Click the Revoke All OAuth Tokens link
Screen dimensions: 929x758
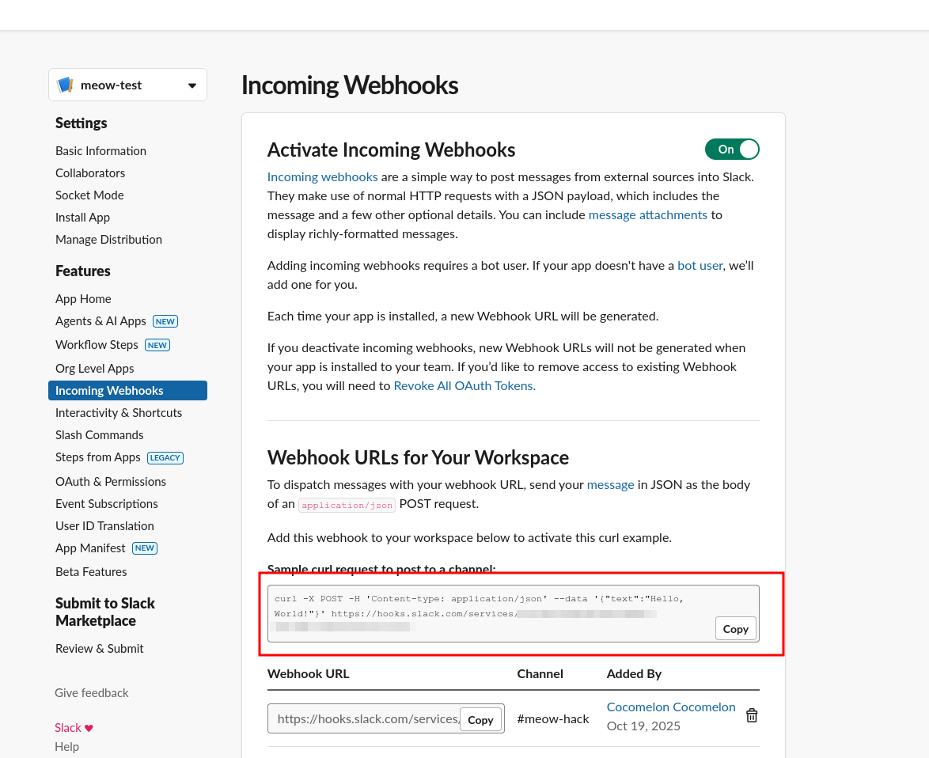coord(464,386)
